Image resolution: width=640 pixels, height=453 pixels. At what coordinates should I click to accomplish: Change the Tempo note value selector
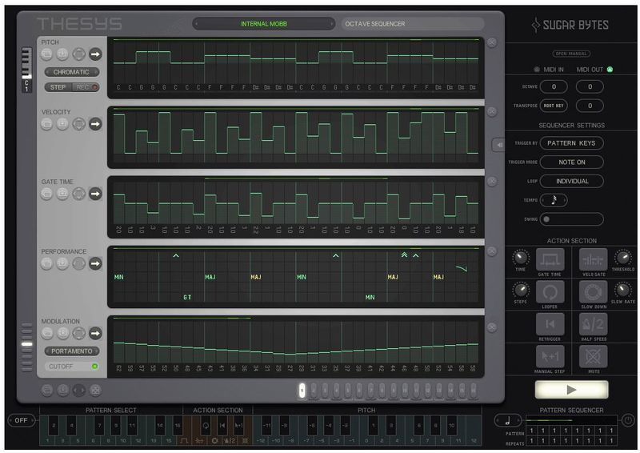click(x=554, y=200)
